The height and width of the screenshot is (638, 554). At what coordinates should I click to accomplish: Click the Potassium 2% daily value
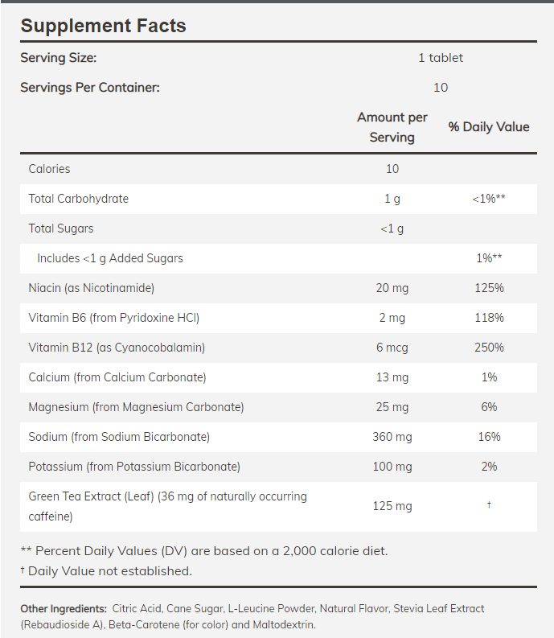point(489,467)
